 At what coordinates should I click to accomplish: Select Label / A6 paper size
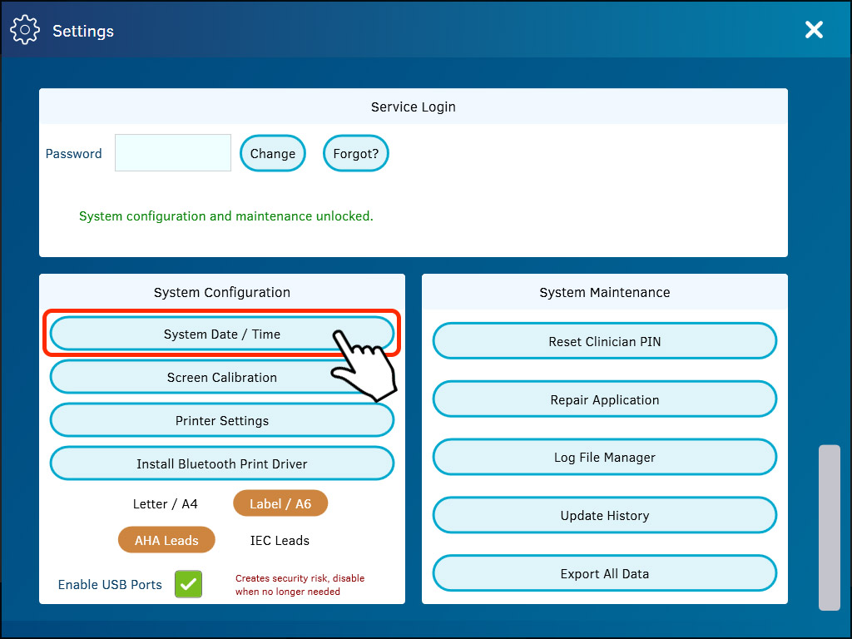[x=280, y=504]
